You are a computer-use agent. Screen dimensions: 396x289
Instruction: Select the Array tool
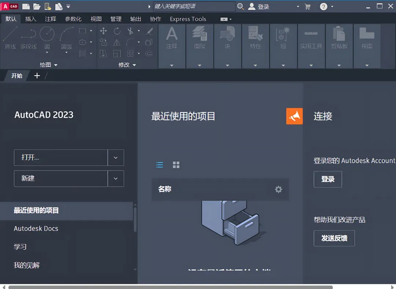pyautogui.click(x=130, y=54)
